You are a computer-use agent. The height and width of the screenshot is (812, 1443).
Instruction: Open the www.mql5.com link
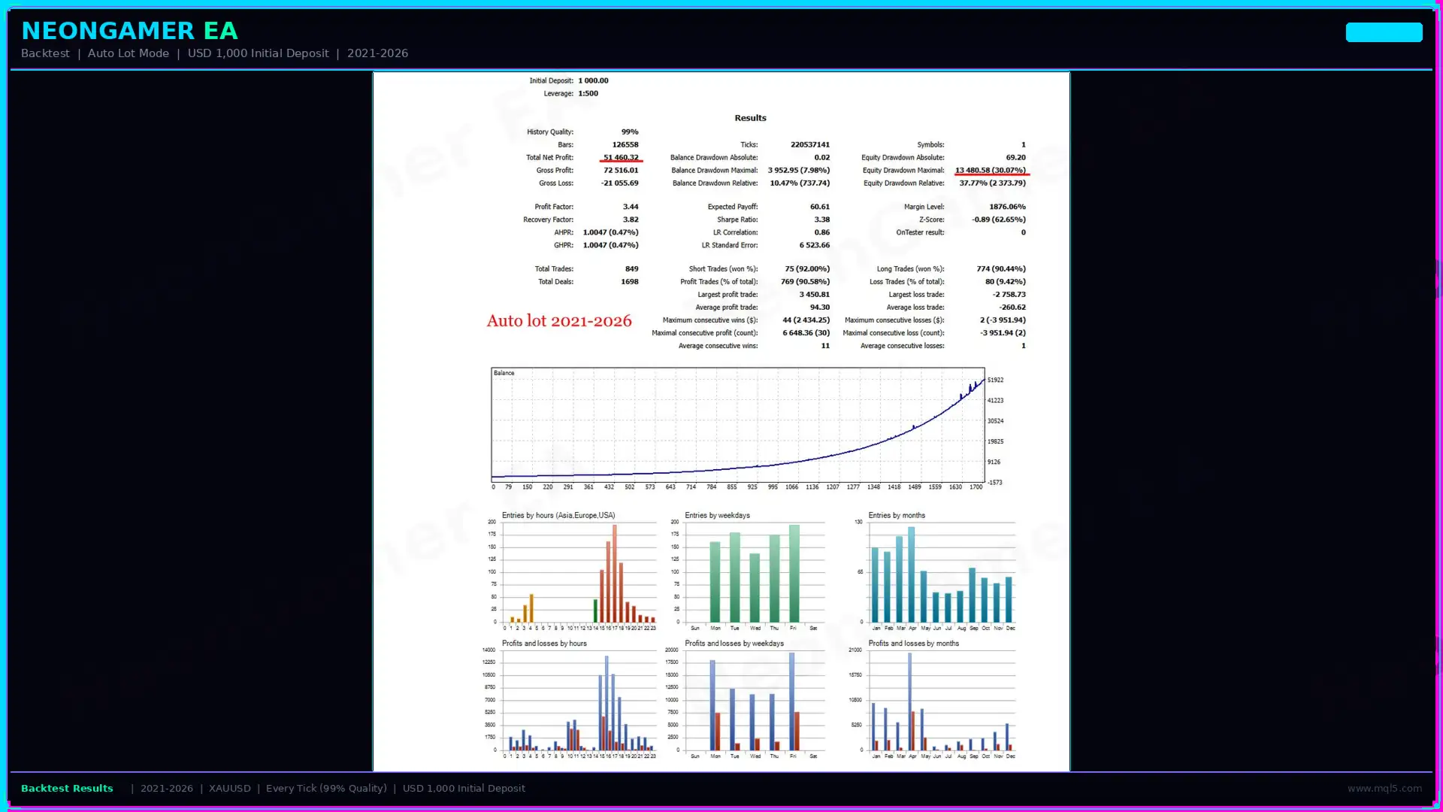(x=1384, y=788)
